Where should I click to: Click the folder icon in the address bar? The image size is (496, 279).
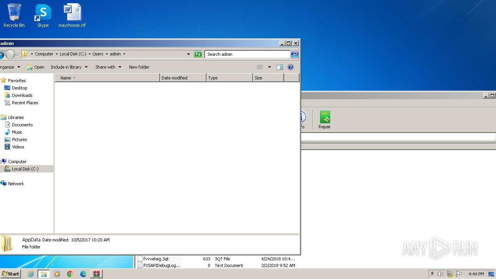click(24, 54)
